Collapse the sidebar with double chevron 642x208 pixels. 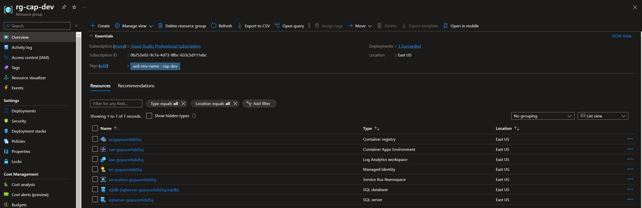click(x=76, y=26)
